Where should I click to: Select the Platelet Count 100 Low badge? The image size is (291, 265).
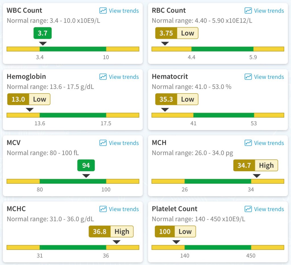pos(175,232)
